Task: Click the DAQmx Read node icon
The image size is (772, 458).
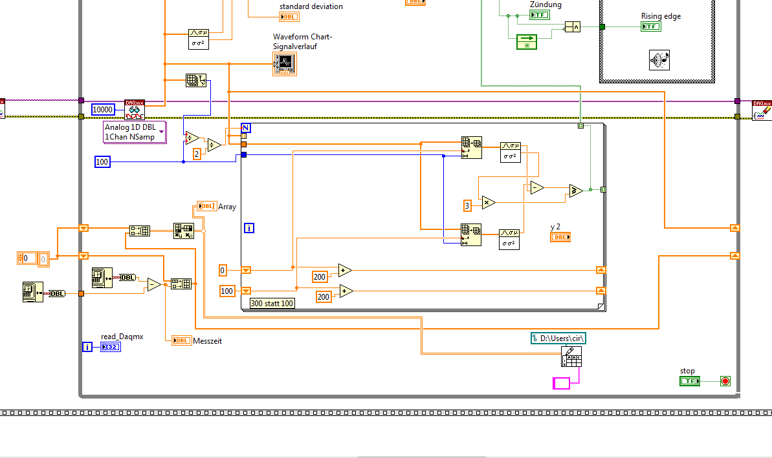Action: pos(135,110)
